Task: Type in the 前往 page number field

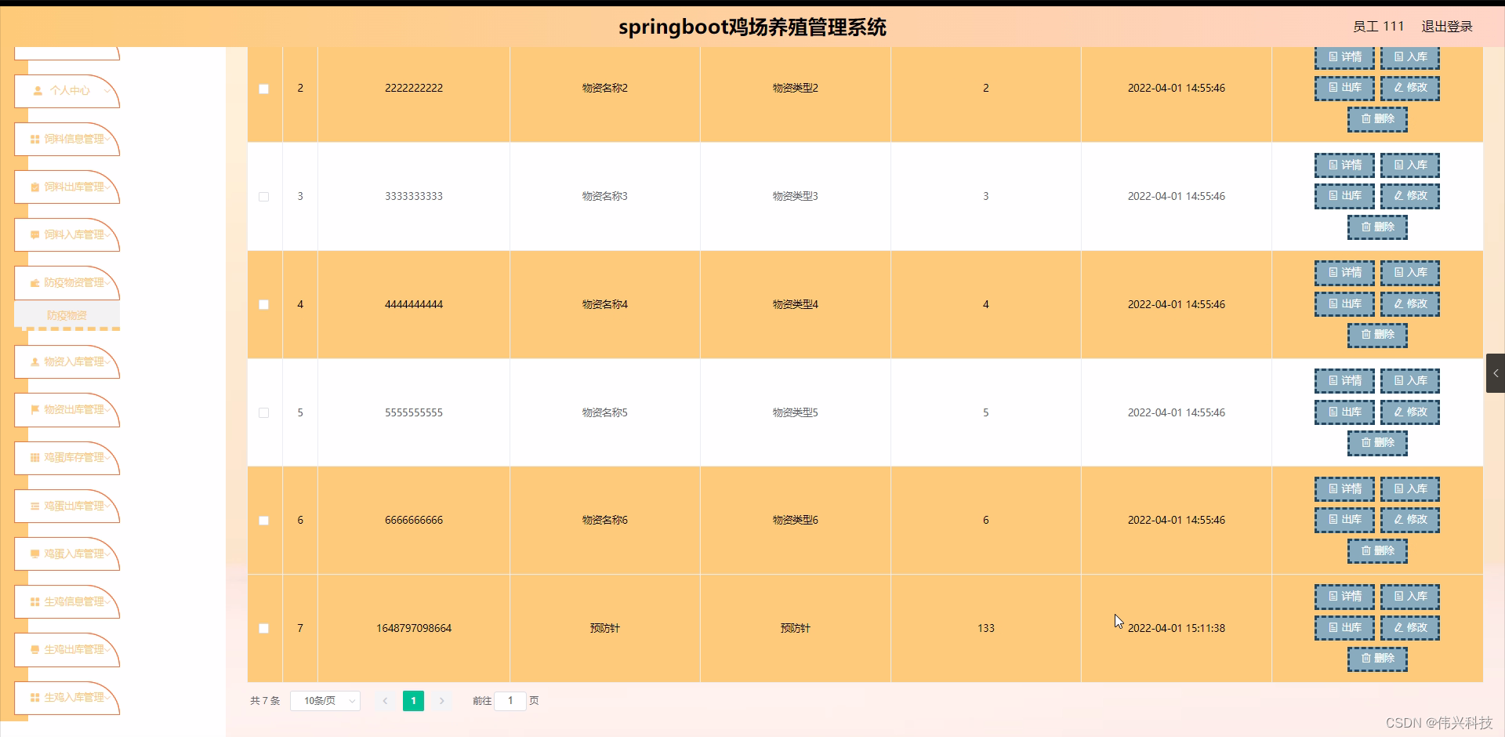Action: tap(511, 700)
